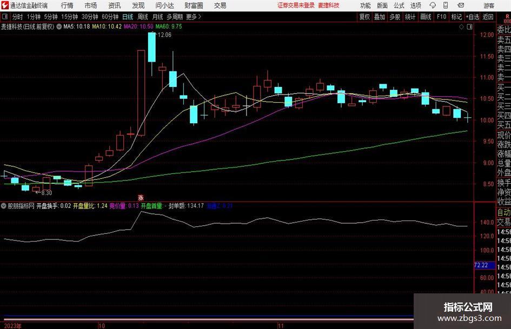Click the 12.06 high price label

click(x=164, y=35)
